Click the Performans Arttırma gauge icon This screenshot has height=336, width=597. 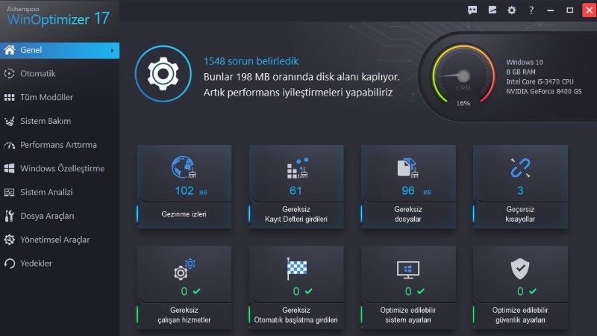(9, 145)
